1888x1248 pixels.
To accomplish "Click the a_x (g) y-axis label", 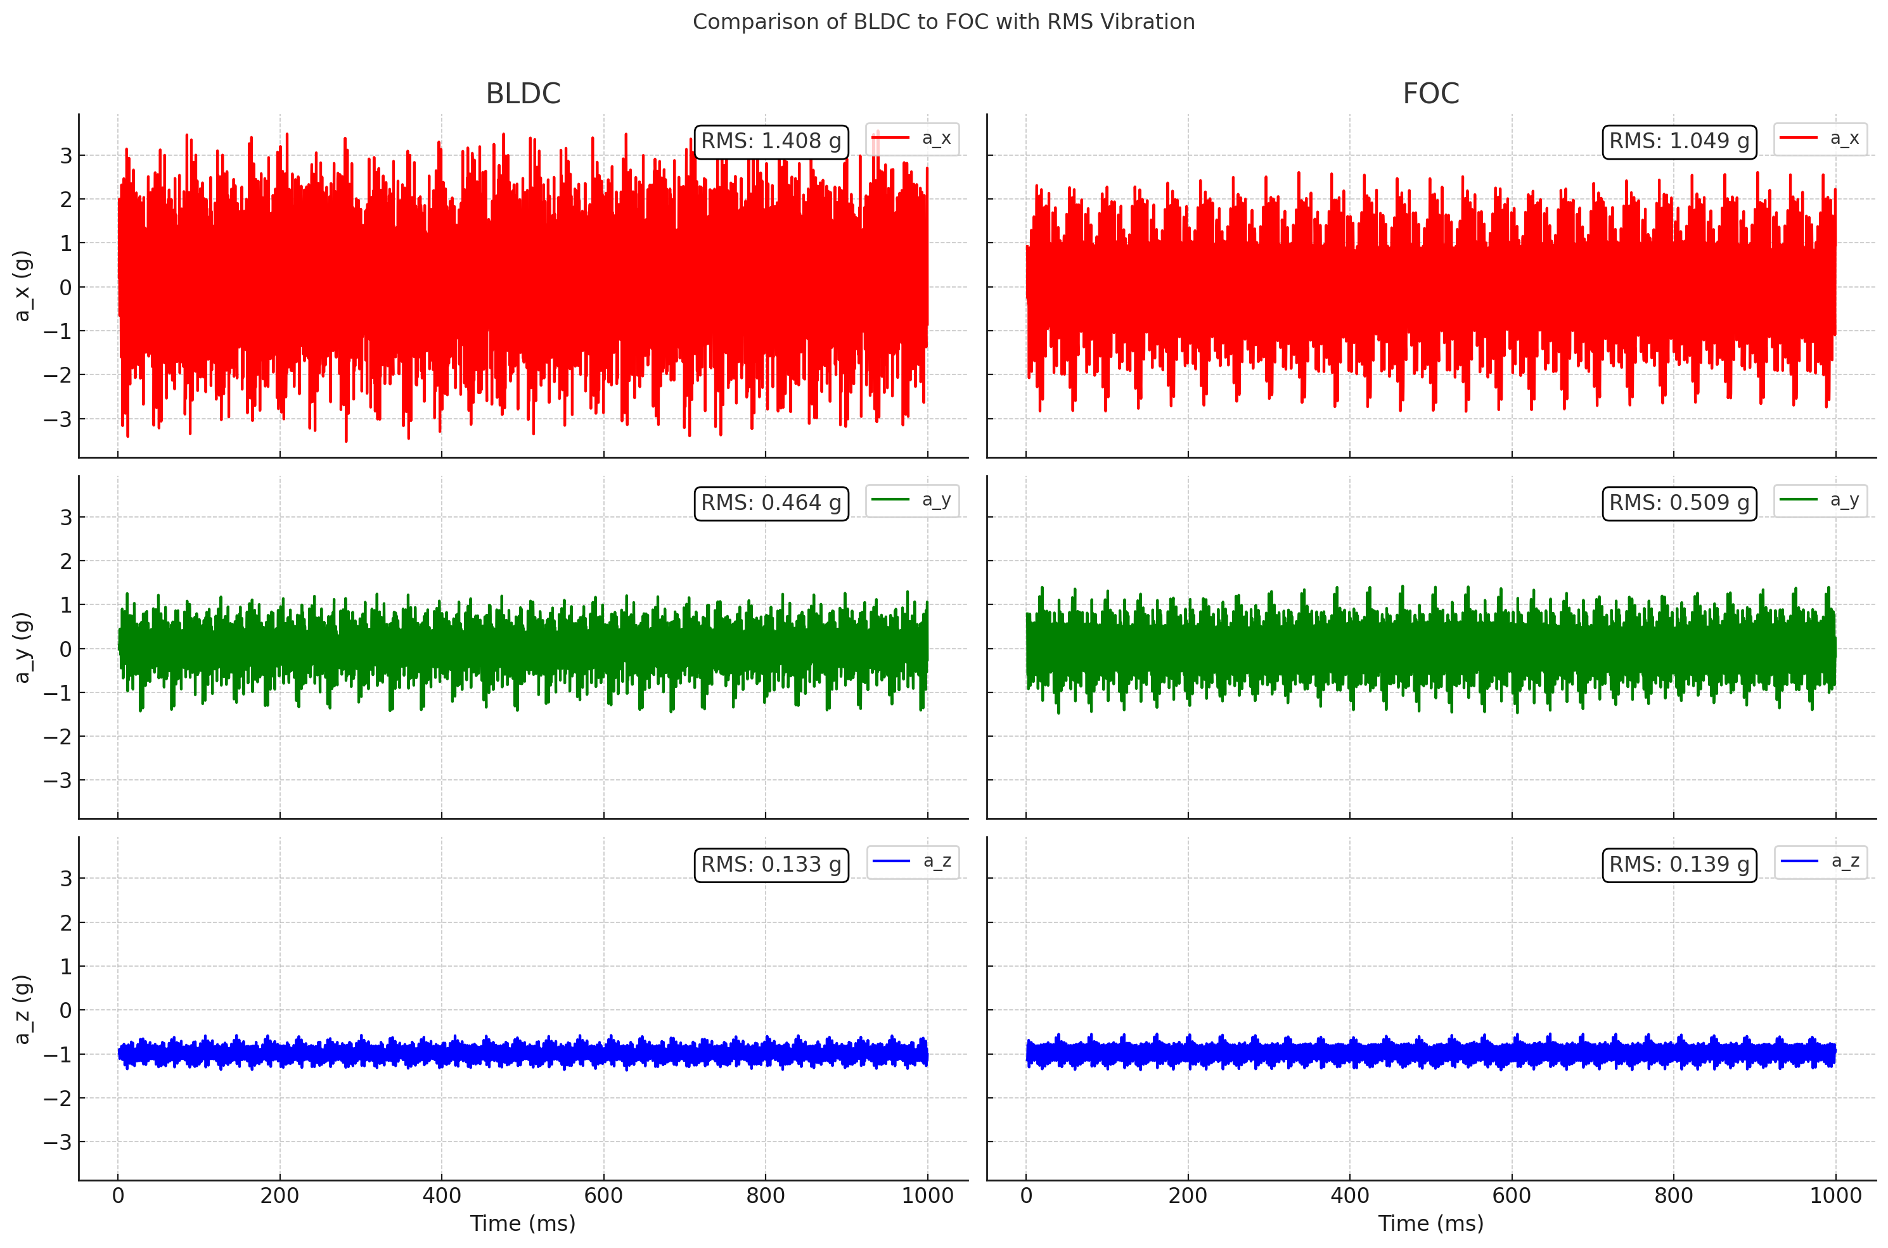I will 22,286.
